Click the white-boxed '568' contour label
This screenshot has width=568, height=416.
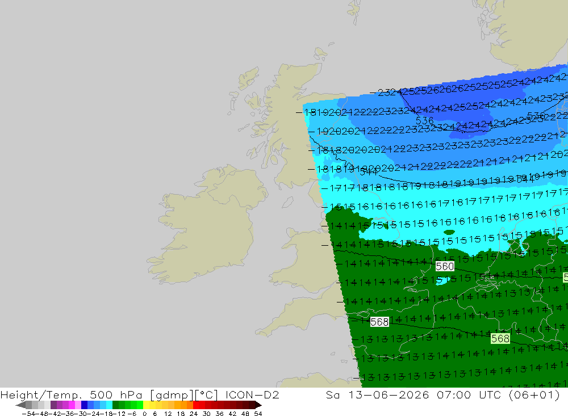tap(379, 322)
